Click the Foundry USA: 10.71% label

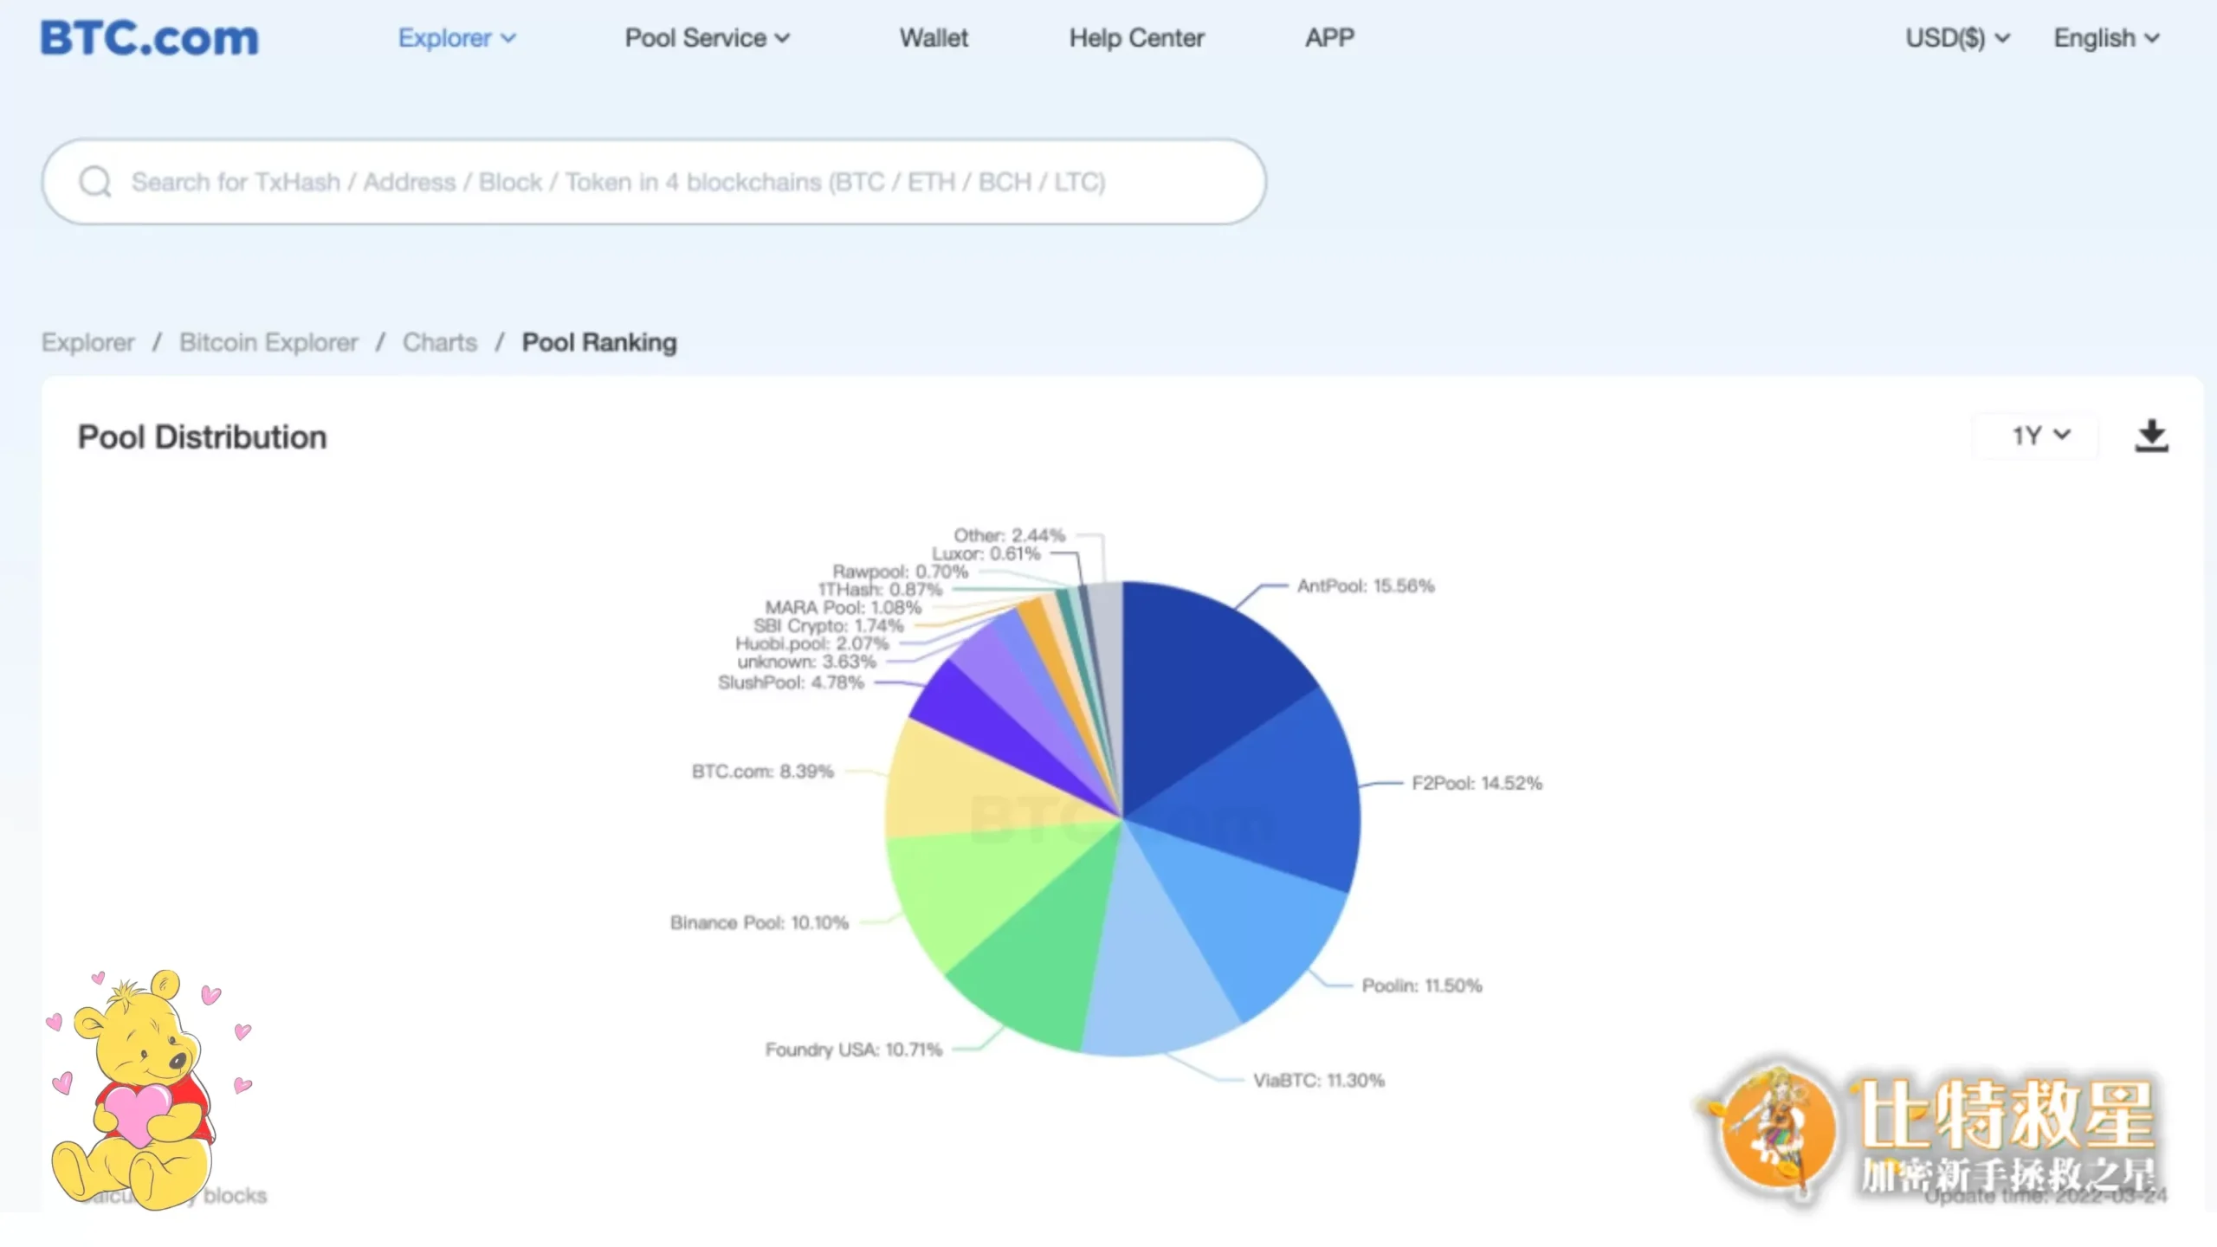click(854, 1050)
